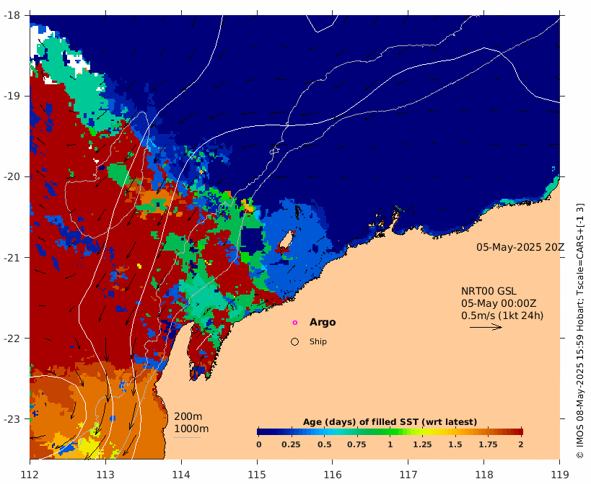Click the colorbar tick label '1.25'

coord(422,444)
